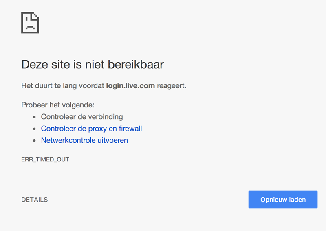Viewport: 326px width, 231px height.
Task: Click the bullet before the proxy and firewall link
Action: [34, 129]
